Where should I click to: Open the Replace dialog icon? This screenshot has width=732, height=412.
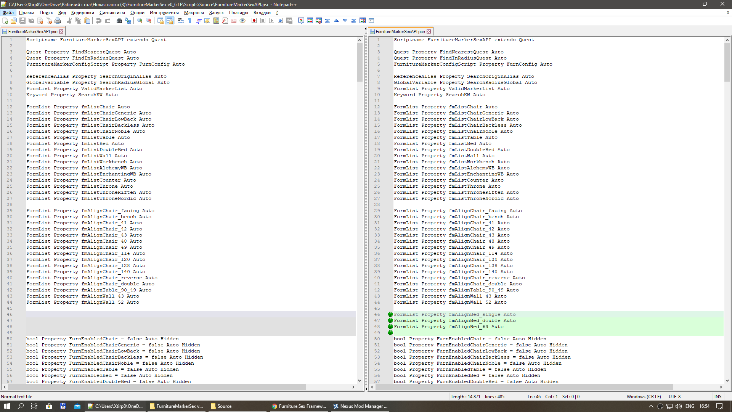point(128,21)
